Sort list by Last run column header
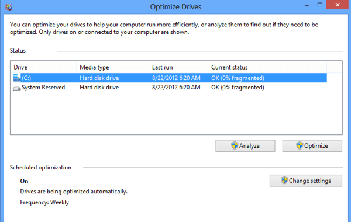The image size is (351, 222). (178, 67)
